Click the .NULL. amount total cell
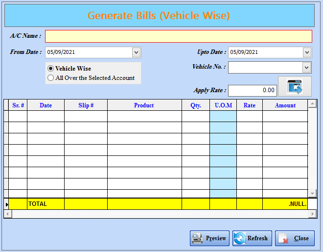The image size is (323, 252). [285, 204]
